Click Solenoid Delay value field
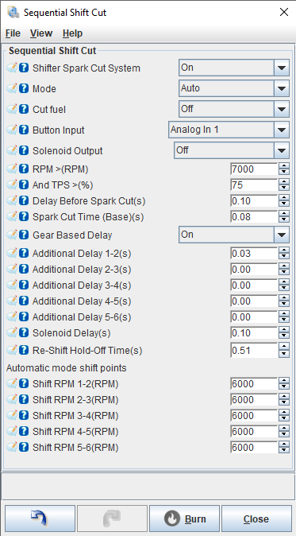The height and width of the screenshot is (536, 296). tap(254, 333)
